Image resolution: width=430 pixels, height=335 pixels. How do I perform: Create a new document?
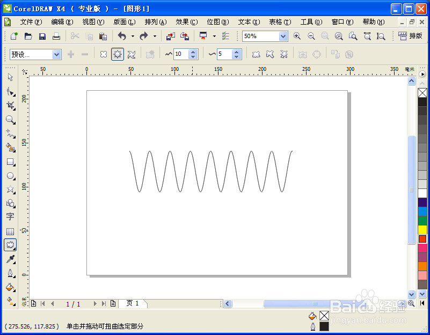pyautogui.click(x=14, y=36)
